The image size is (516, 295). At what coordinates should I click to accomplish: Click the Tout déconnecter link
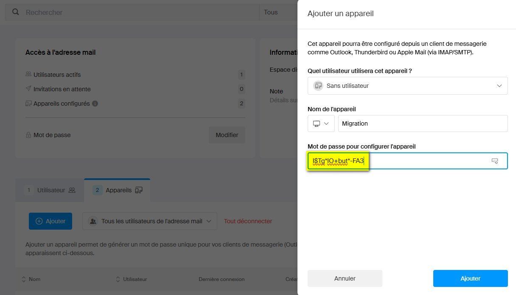click(248, 221)
